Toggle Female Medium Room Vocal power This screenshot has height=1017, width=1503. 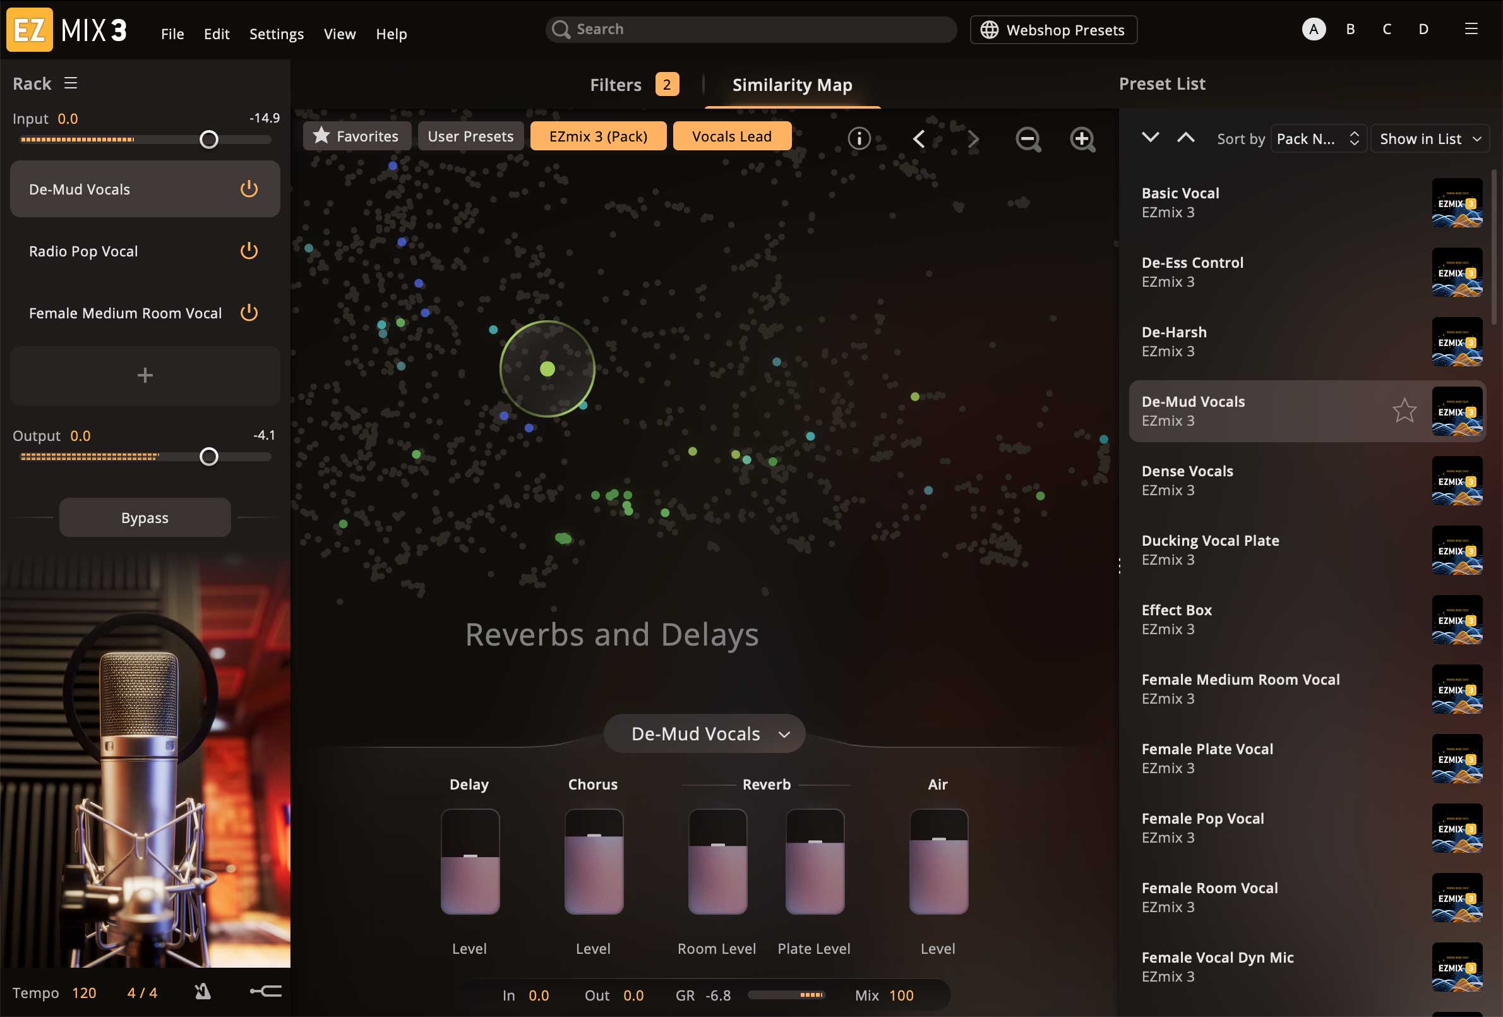tap(249, 313)
